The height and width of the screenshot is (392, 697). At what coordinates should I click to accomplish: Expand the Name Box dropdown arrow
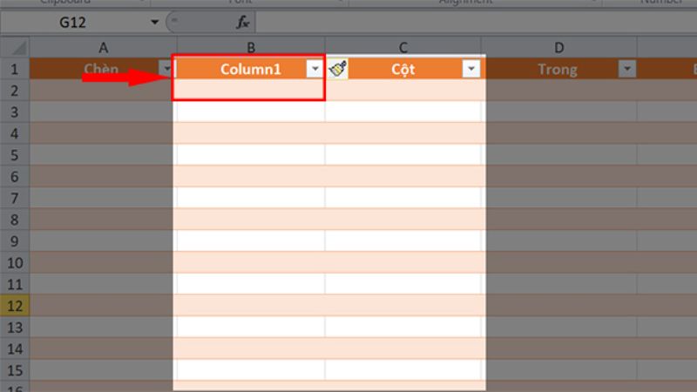[x=154, y=22]
